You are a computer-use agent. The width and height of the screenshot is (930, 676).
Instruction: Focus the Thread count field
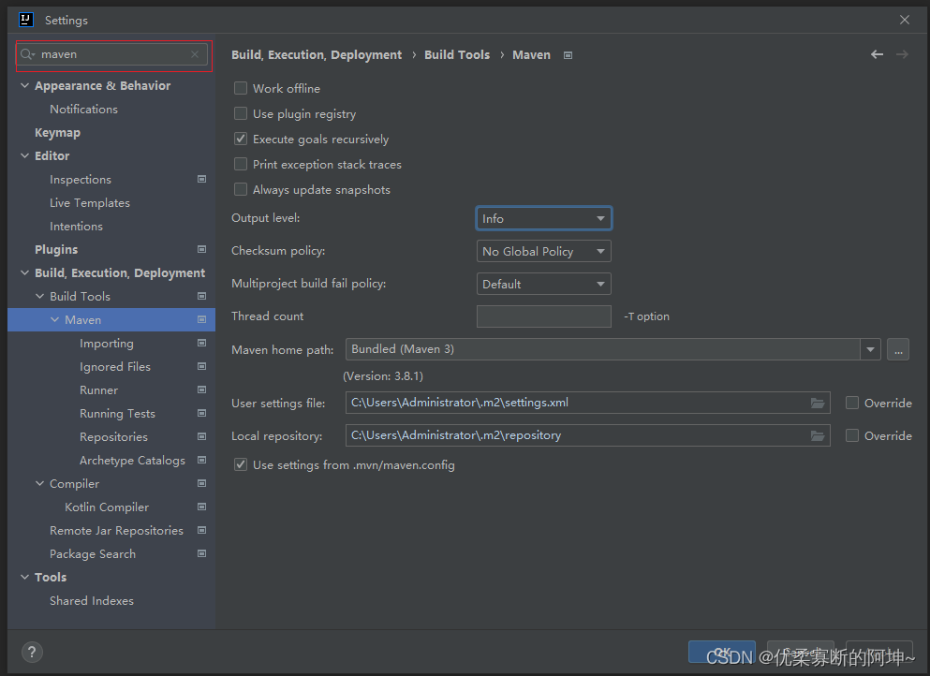pyautogui.click(x=543, y=316)
